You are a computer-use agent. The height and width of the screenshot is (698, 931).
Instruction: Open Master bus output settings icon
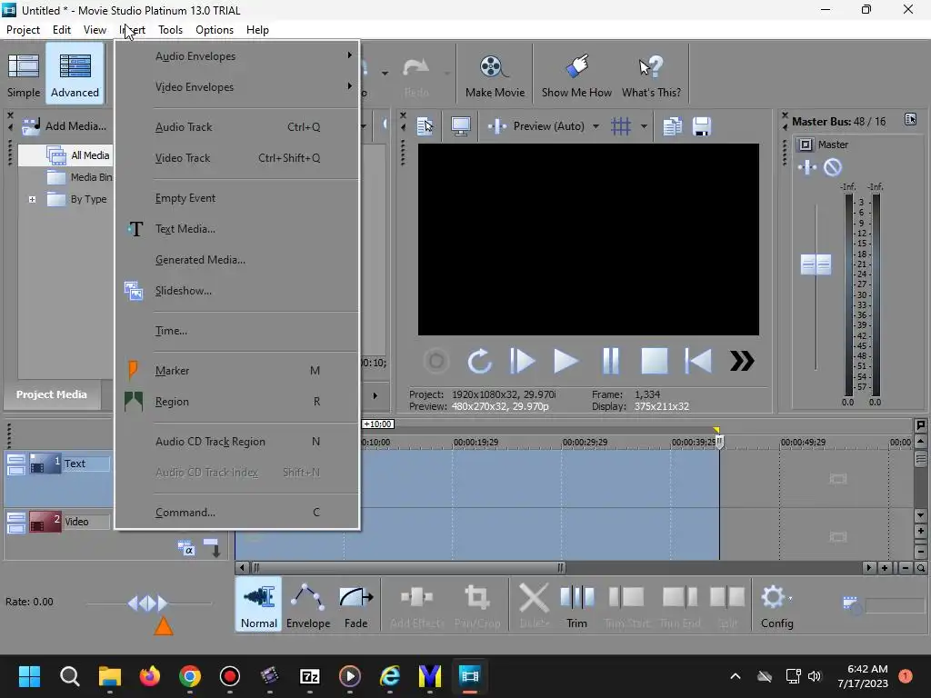coord(806,145)
